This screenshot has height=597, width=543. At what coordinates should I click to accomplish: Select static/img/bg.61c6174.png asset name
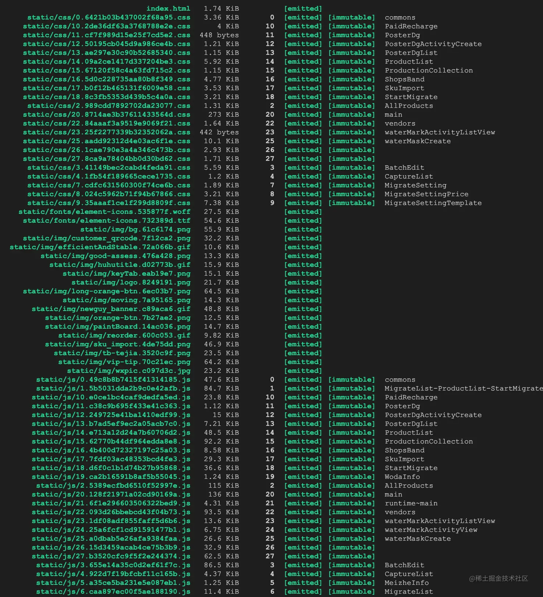point(135,229)
